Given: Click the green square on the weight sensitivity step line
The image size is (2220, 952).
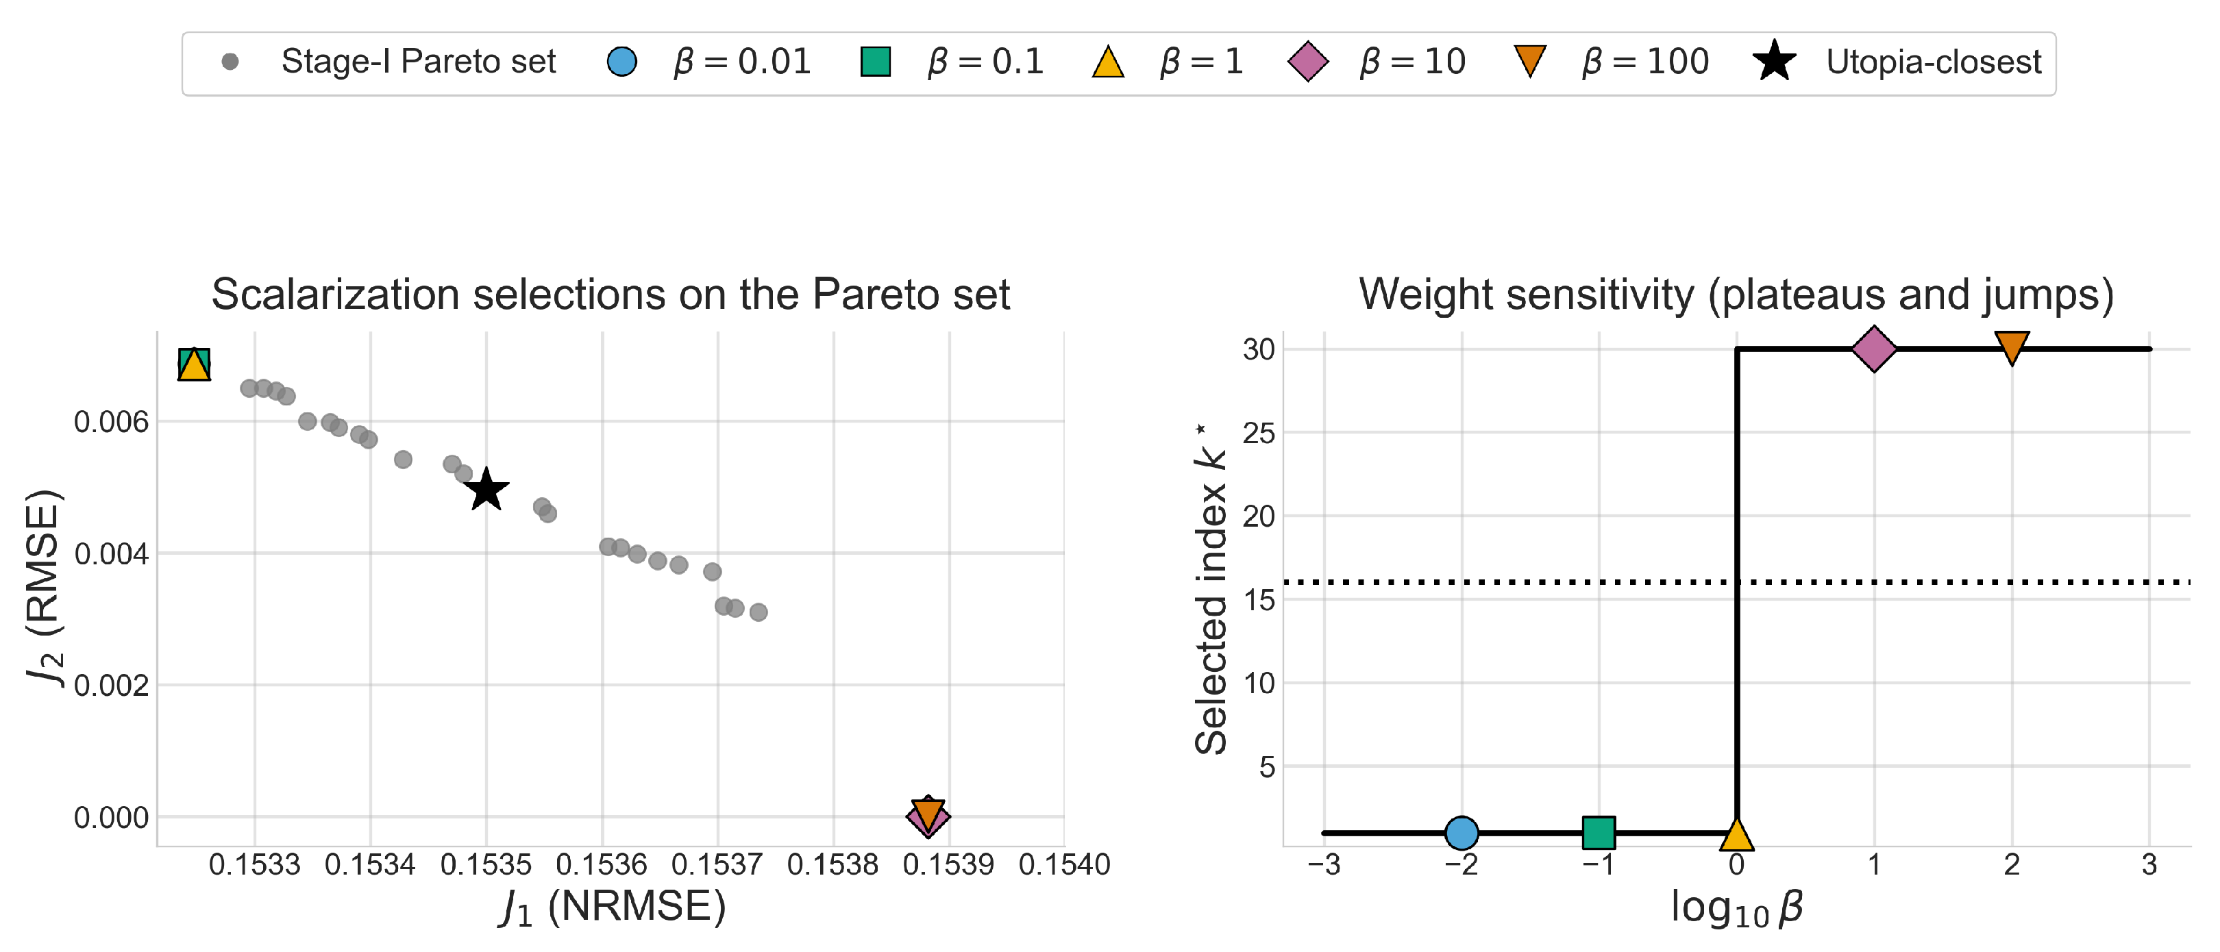Looking at the screenshot, I should pyautogui.click(x=1599, y=832).
